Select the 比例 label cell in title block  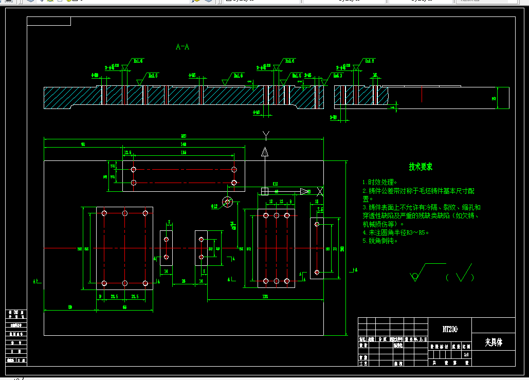(466, 347)
